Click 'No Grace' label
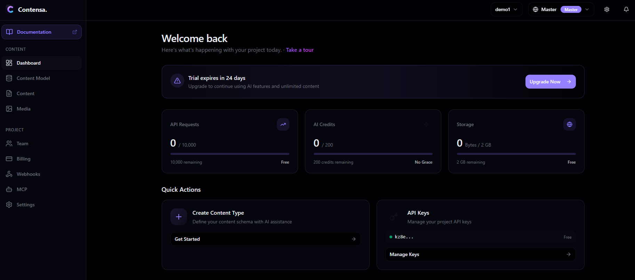 click(x=424, y=162)
